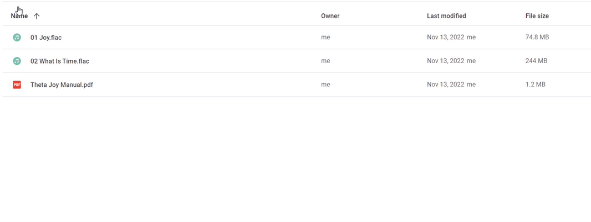
Task: Sort by the Last modified column header
Action: click(x=446, y=16)
